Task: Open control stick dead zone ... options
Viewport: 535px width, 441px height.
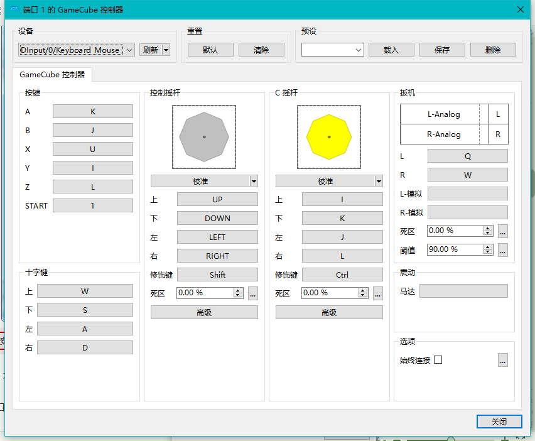Action: coord(253,293)
